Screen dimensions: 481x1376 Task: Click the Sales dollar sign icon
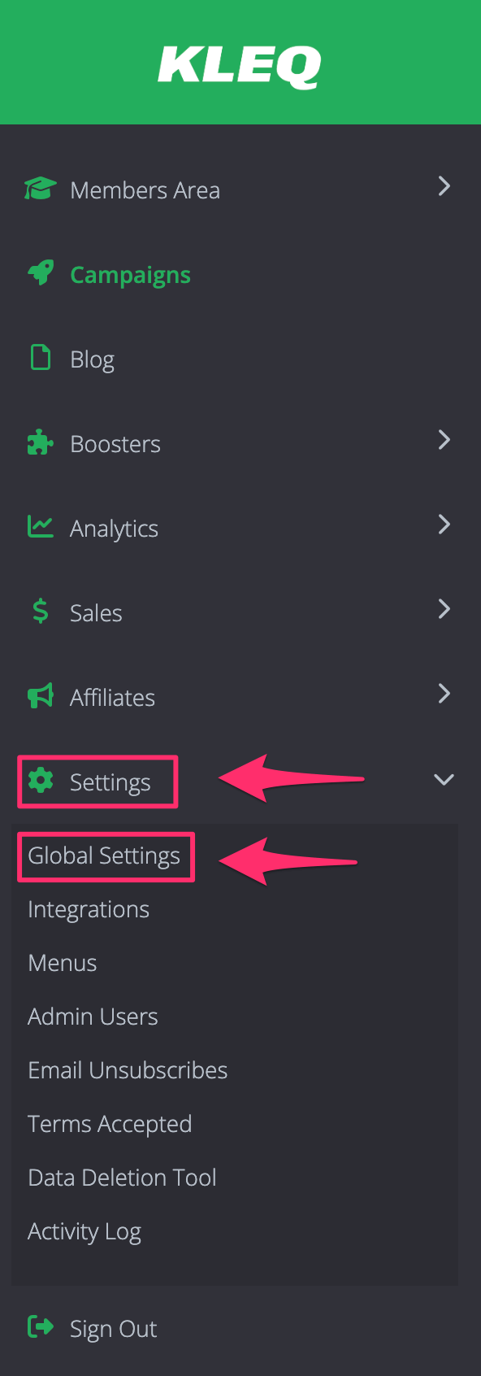[x=40, y=611]
